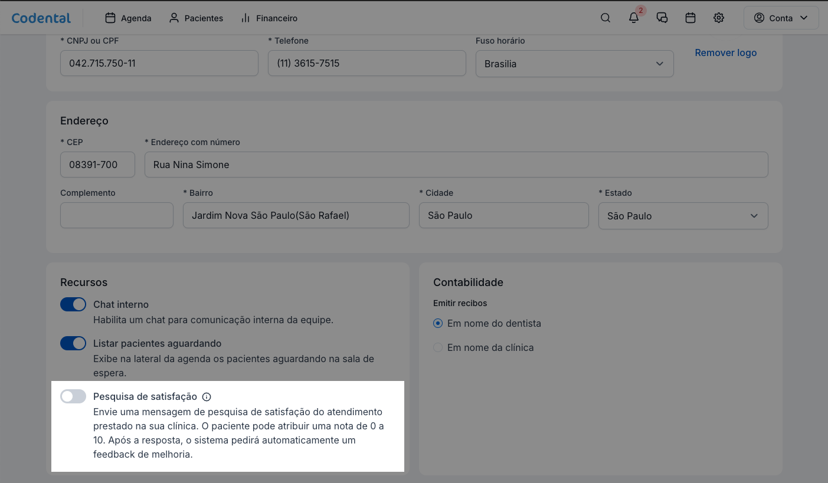
Task: Click the Codental logo
Action: (41, 18)
